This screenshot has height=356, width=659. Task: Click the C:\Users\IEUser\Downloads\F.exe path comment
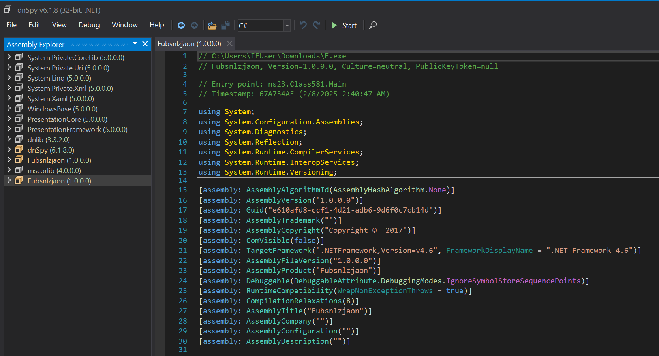279,56
